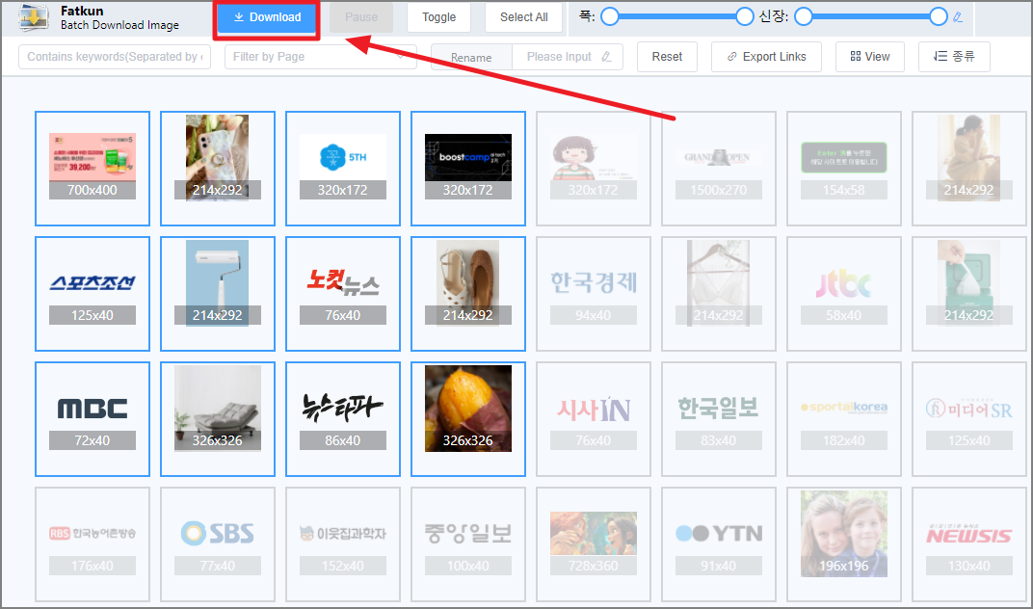Select the GRAND OPEN 1500x270 thumbnail
This screenshot has width=1033, height=609.
coord(718,169)
